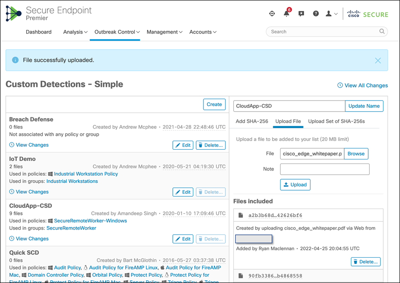
Task: Click Breach Defense timestamp 2021-04-28 22:48:46 UTC
Action: [x=194, y=127]
